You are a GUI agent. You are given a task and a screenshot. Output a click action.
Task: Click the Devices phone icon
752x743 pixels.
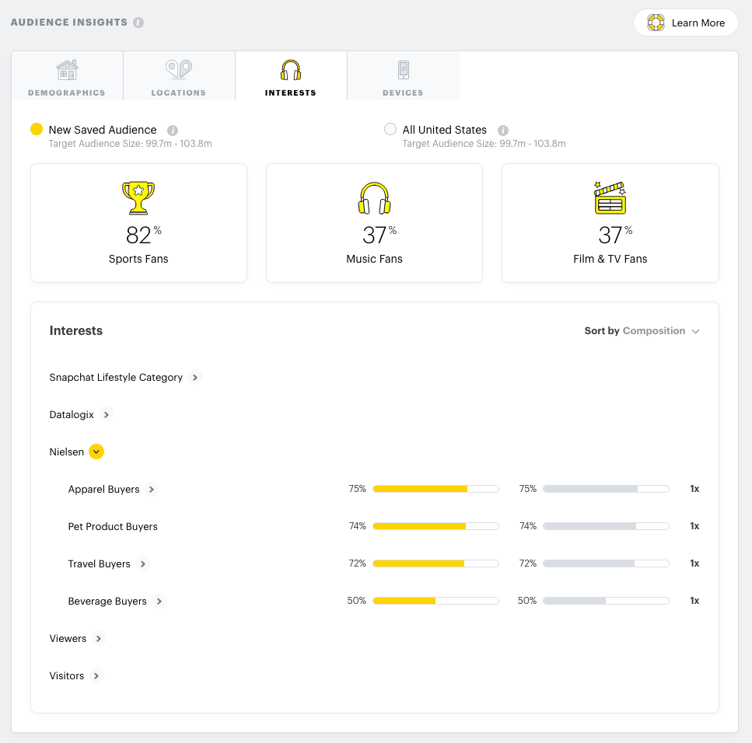pos(404,70)
